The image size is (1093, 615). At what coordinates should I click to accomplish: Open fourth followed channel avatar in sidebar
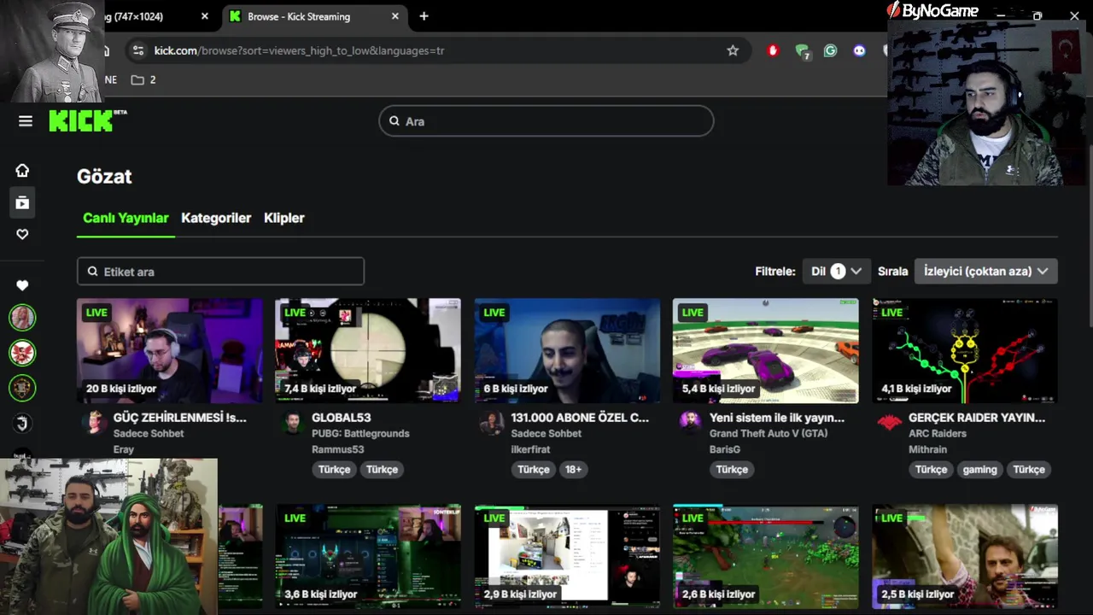click(22, 423)
